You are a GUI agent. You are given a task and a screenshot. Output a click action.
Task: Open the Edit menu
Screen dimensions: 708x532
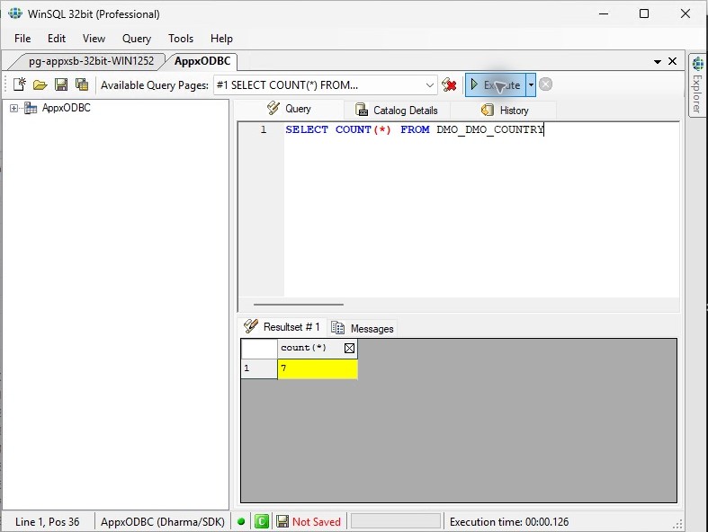pos(57,39)
